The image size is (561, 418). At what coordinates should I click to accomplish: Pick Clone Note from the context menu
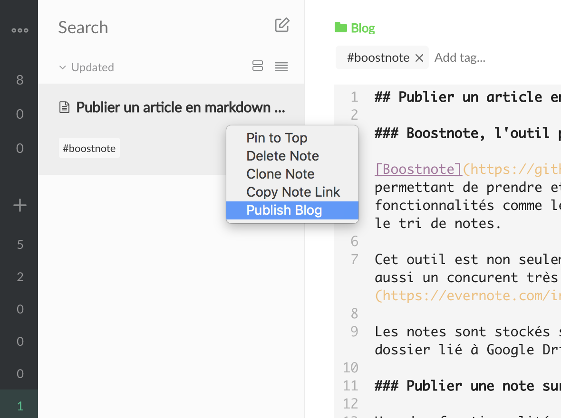coord(280,174)
